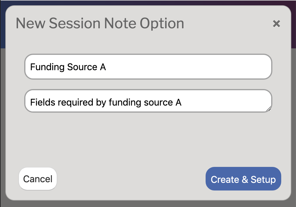Click the textarea resize grip icon
The image size is (296, 207).
(x=269, y=109)
